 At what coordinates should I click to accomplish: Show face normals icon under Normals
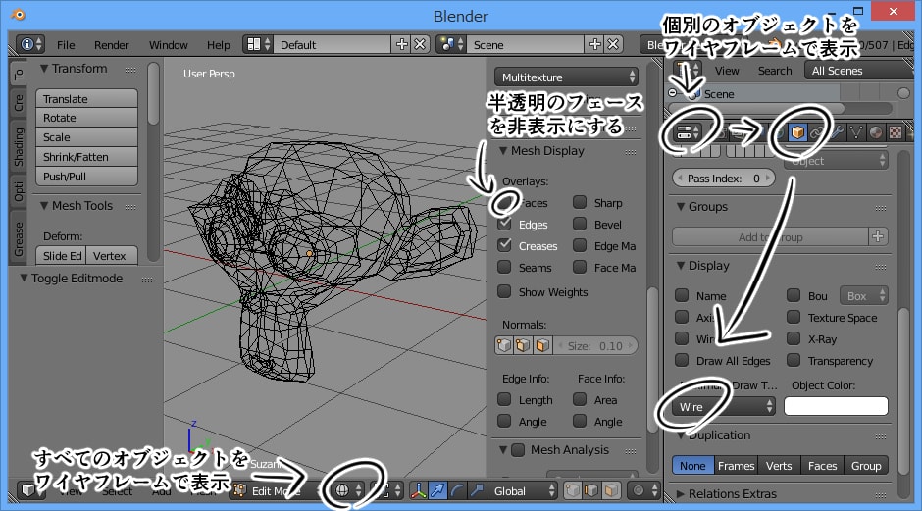pyautogui.click(x=542, y=345)
